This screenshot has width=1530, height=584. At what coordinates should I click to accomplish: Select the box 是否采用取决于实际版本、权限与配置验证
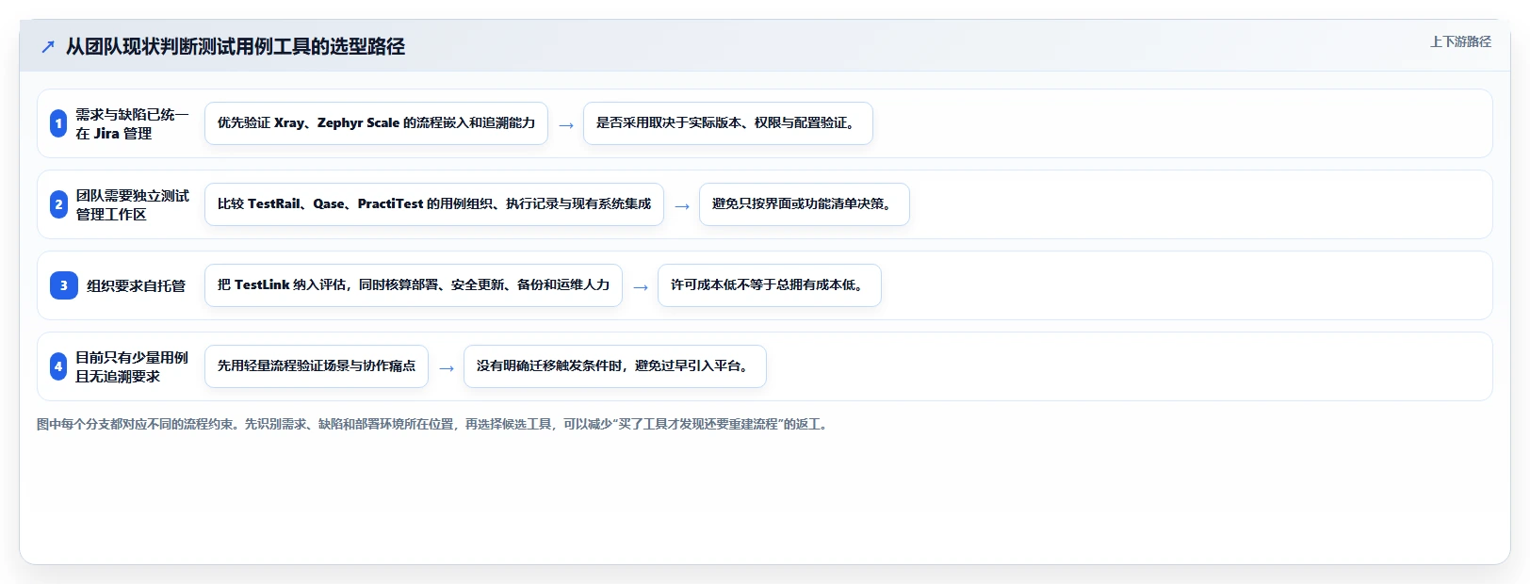[728, 123]
